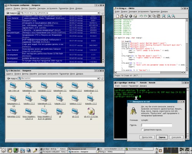Click the Скасувати button in root dialog
The image size is (192, 154).
pos(176,137)
